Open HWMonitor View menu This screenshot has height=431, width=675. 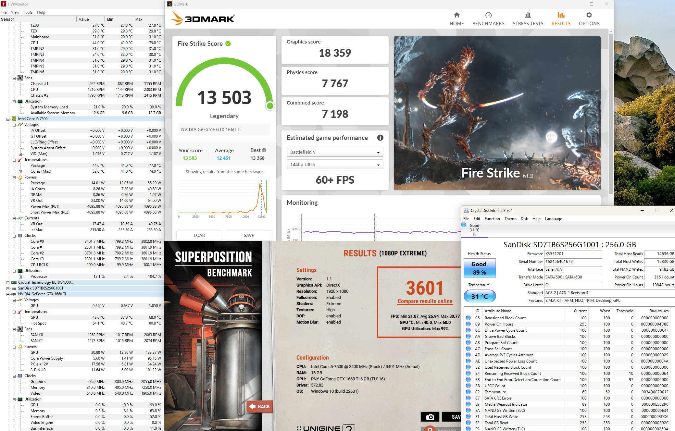(x=15, y=12)
